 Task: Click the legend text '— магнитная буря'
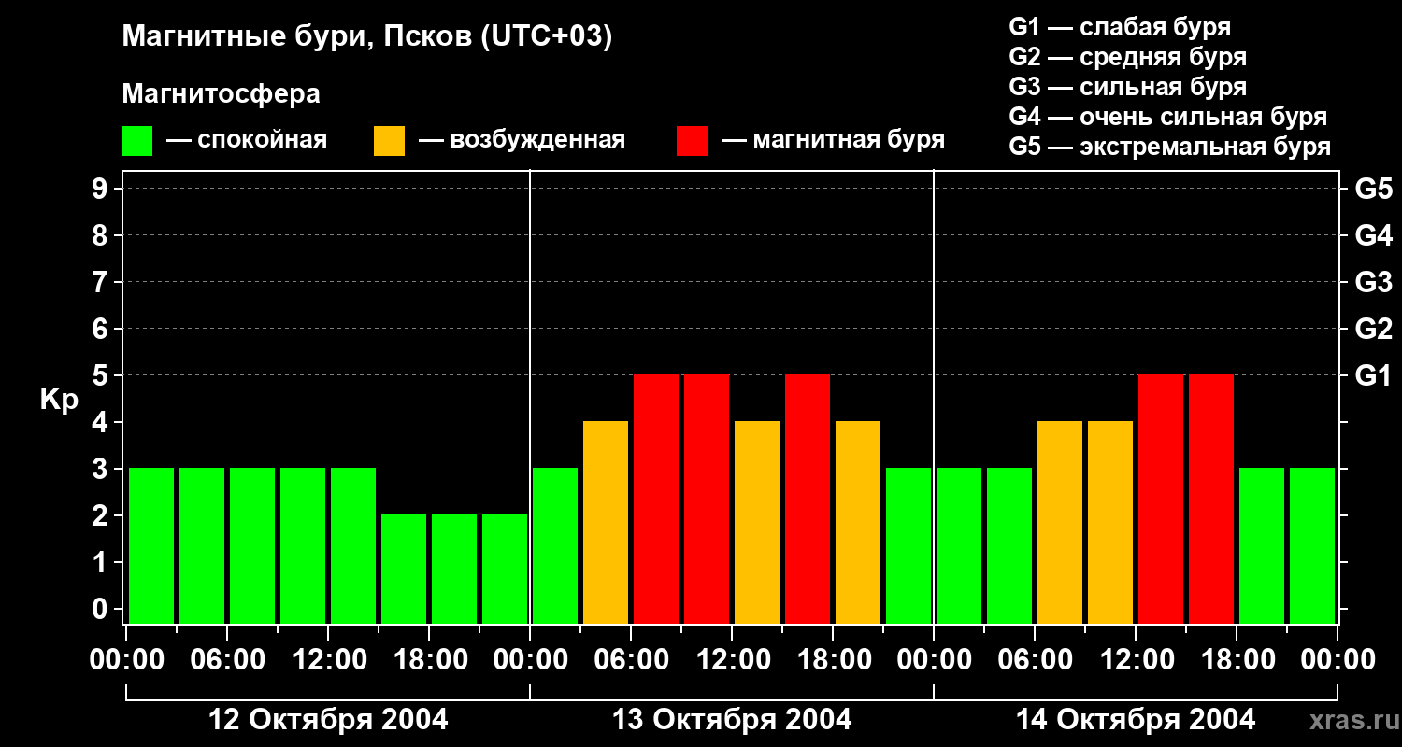click(x=834, y=140)
